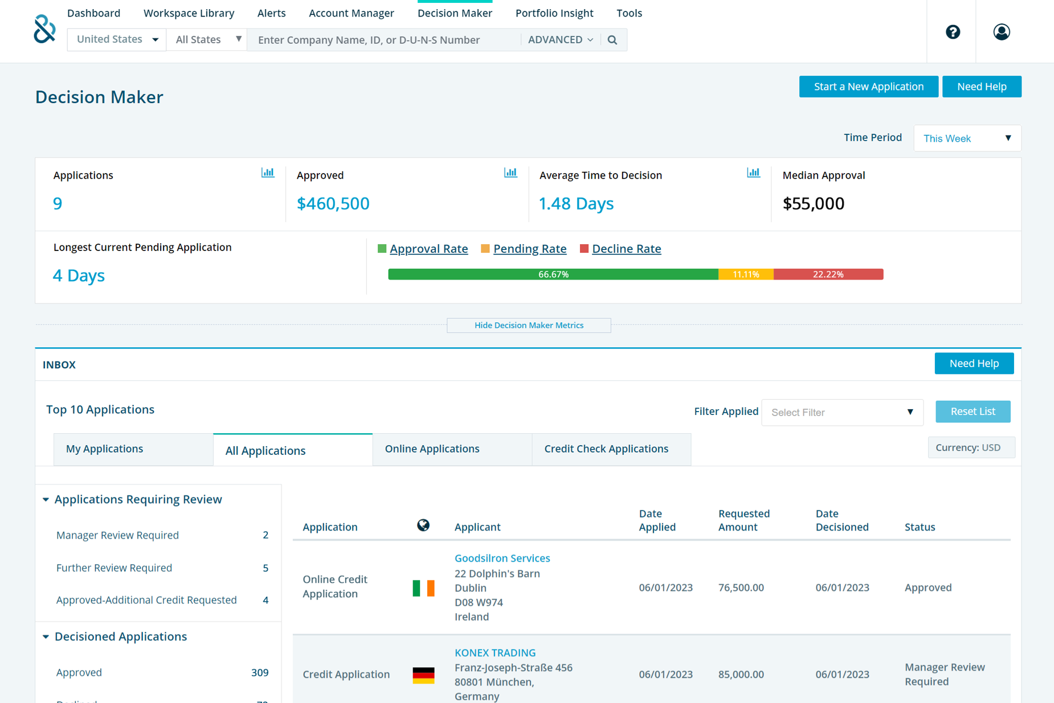Click the globe icon column header
The width and height of the screenshot is (1054, 703).
(x=423, y=525)
